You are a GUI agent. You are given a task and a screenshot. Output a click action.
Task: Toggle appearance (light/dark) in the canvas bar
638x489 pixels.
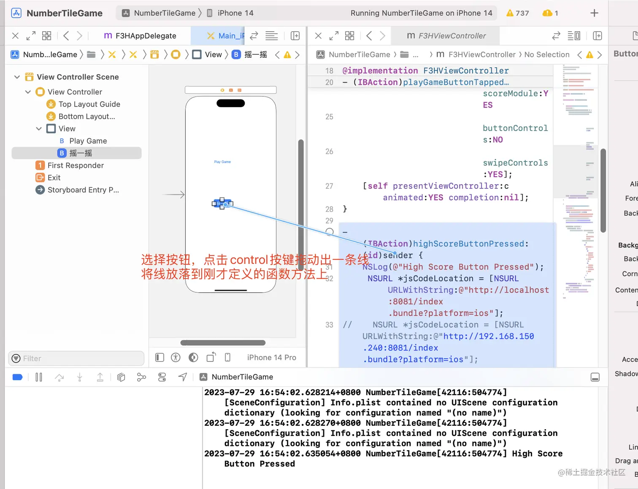[x=193, y=357]
